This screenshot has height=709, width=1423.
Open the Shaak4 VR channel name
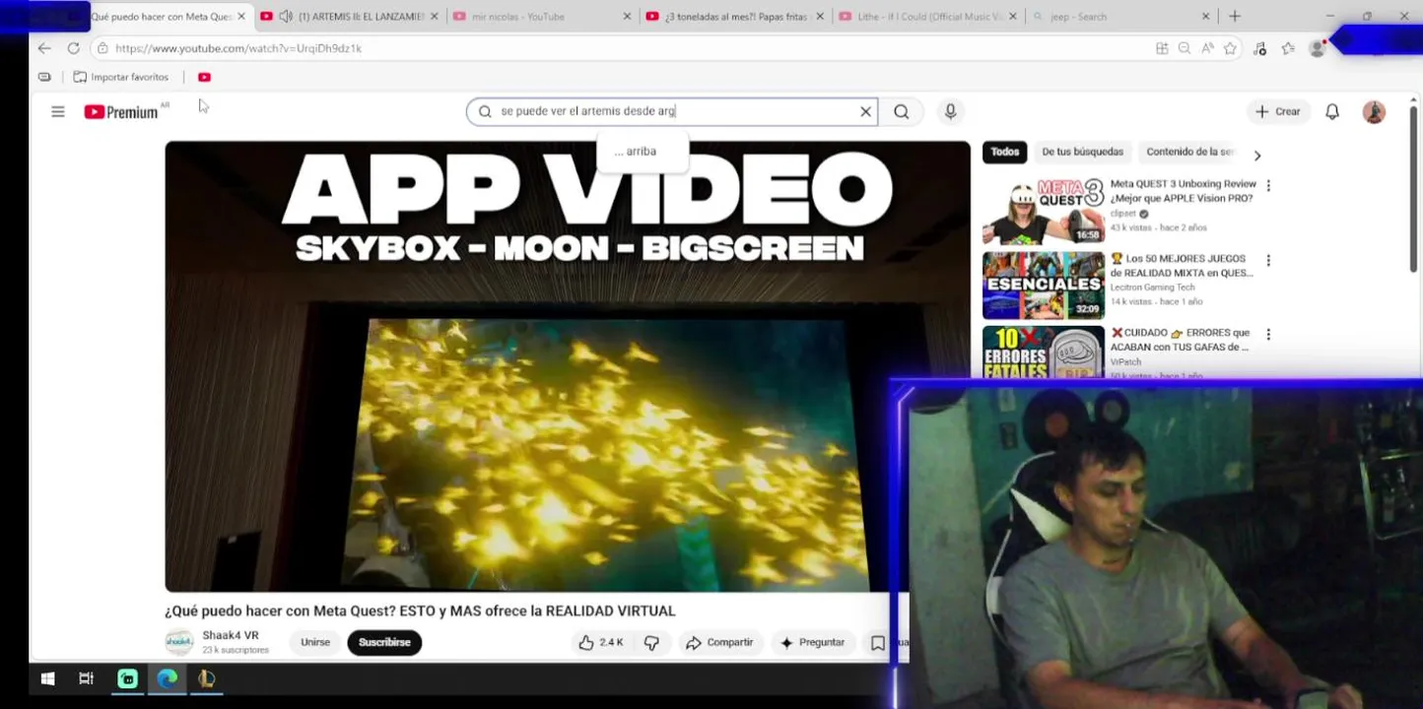point(231,635)
